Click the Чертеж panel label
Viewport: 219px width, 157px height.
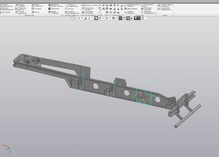165,15
